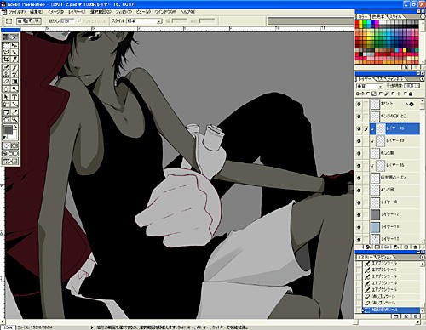Open the style dropdown in options bar

click(x=144, y=21)
